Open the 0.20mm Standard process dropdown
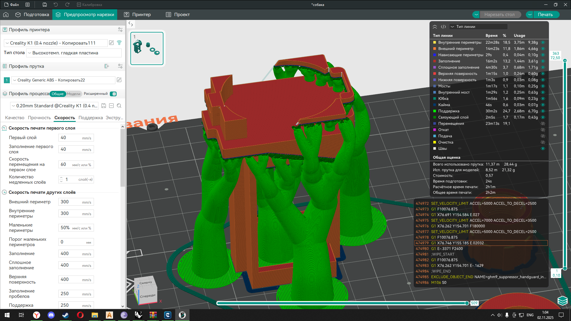The image size is (571, 321). (x=54, y=106)
